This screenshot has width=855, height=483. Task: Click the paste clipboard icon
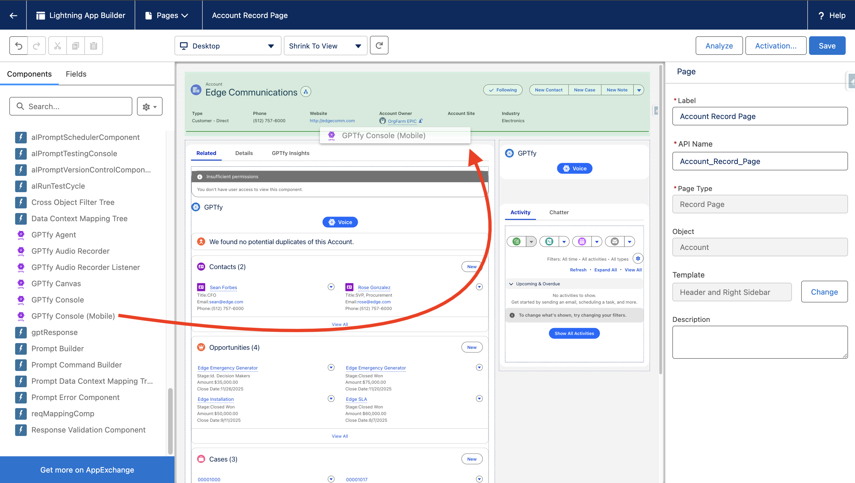(x=94, y=46)
